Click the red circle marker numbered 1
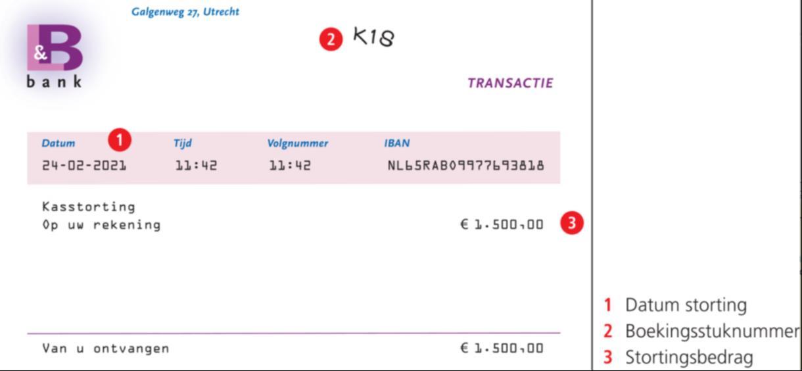Image resolution: width=802 pixels, height=371 pixels. click(120, 140)
